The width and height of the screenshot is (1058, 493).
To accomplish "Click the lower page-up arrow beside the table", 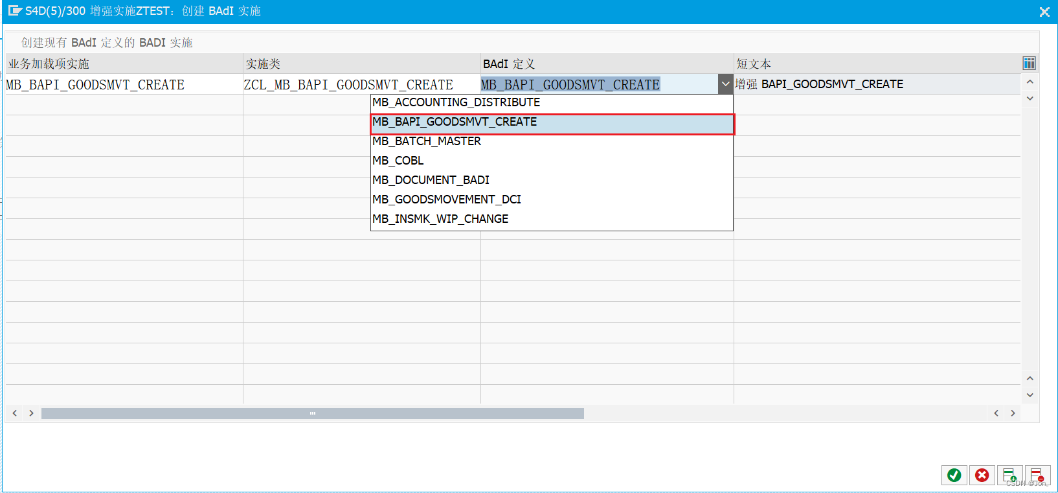I will (1030, 378).
